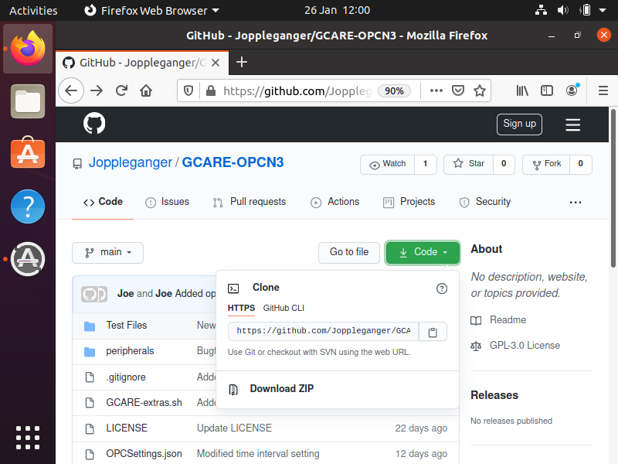Reload the current page

tap(121, 91)
